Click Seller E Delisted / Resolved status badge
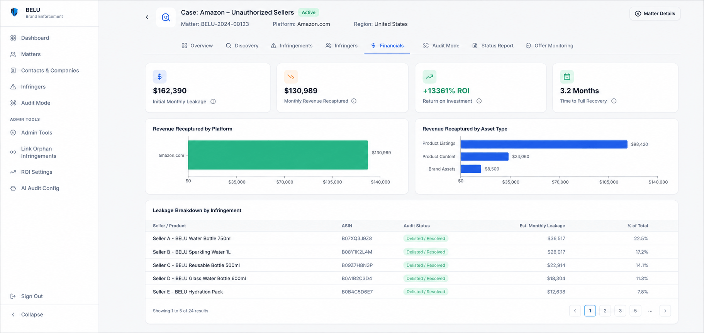 click(426, 292)
